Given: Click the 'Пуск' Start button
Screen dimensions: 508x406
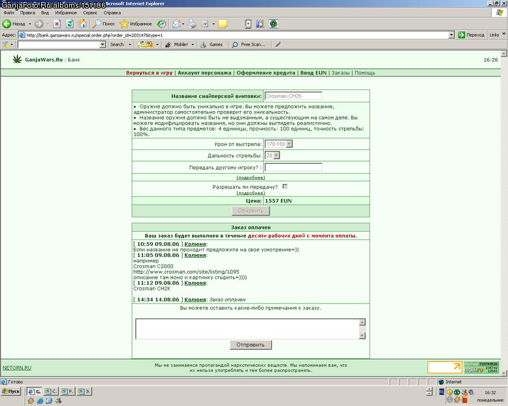Looking at the screenshot, I should tap(11, 392).
